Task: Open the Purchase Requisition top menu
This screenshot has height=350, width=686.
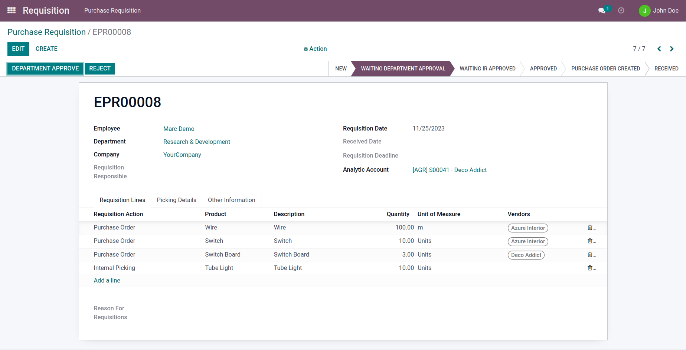Action: pyautogui.click(x=112, y=11)
